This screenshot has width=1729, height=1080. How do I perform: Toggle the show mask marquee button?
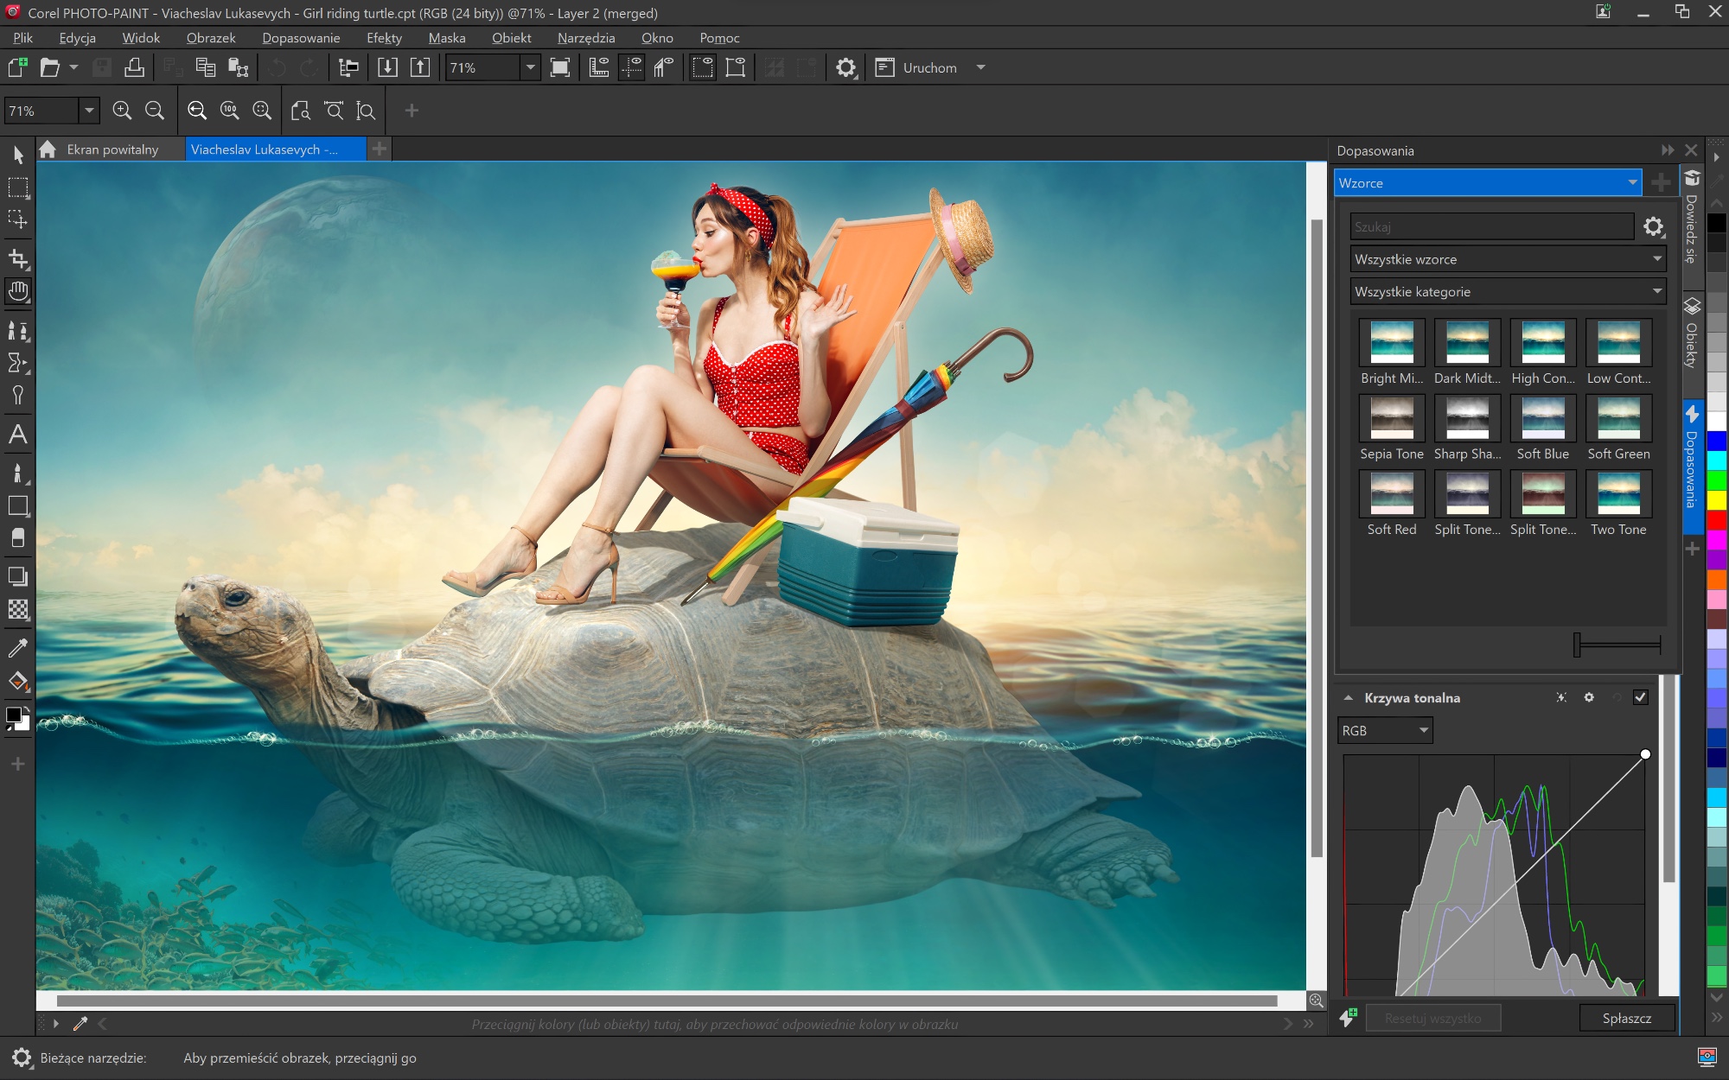[703, 68]
